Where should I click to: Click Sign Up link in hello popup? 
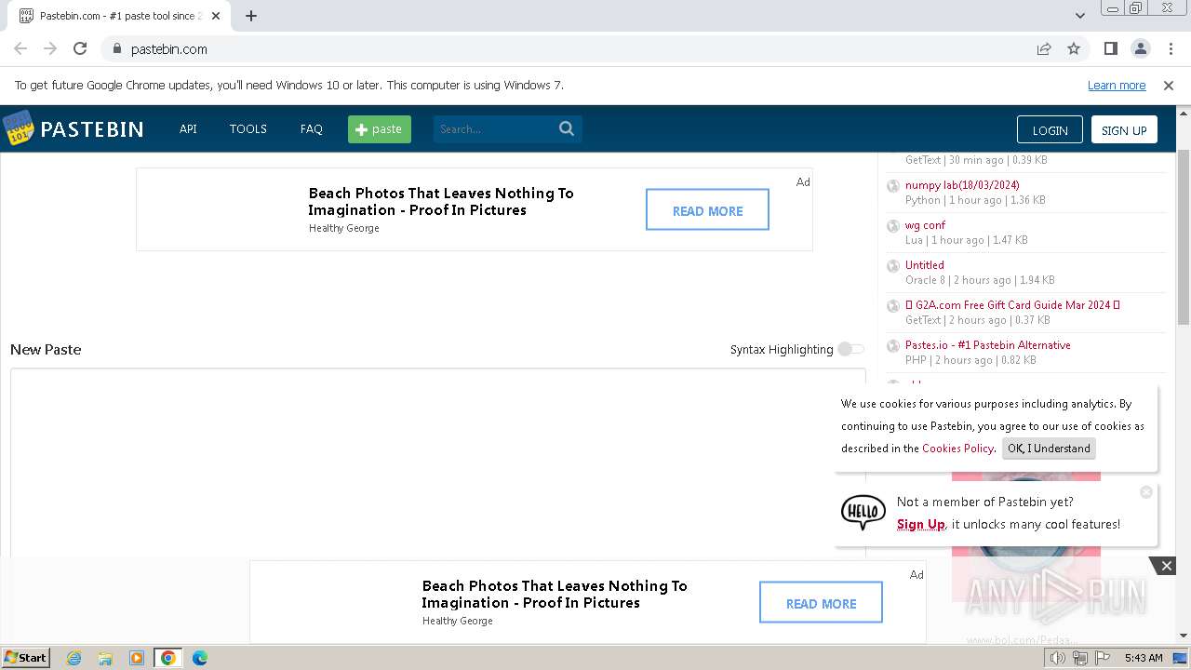[x=921, y=524]
